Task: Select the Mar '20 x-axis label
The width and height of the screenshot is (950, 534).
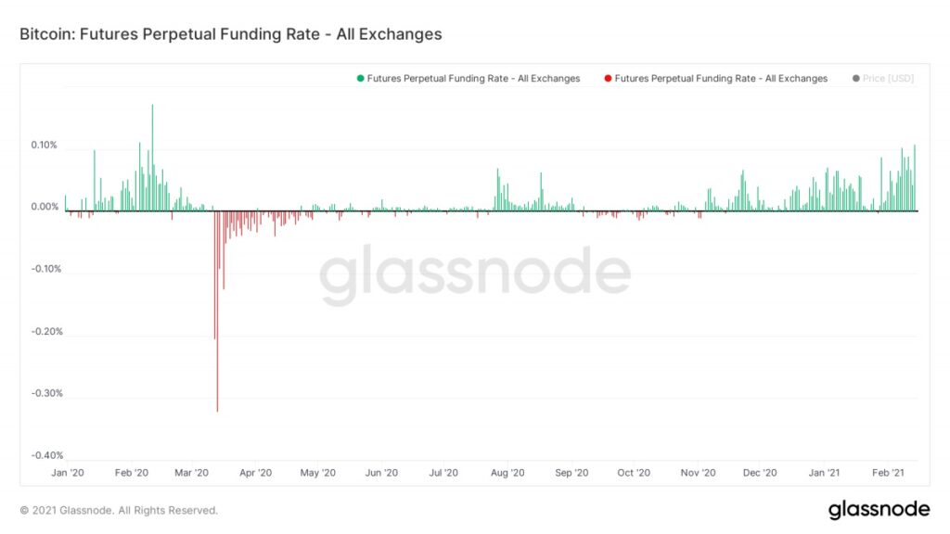Action: pos(190,473)
